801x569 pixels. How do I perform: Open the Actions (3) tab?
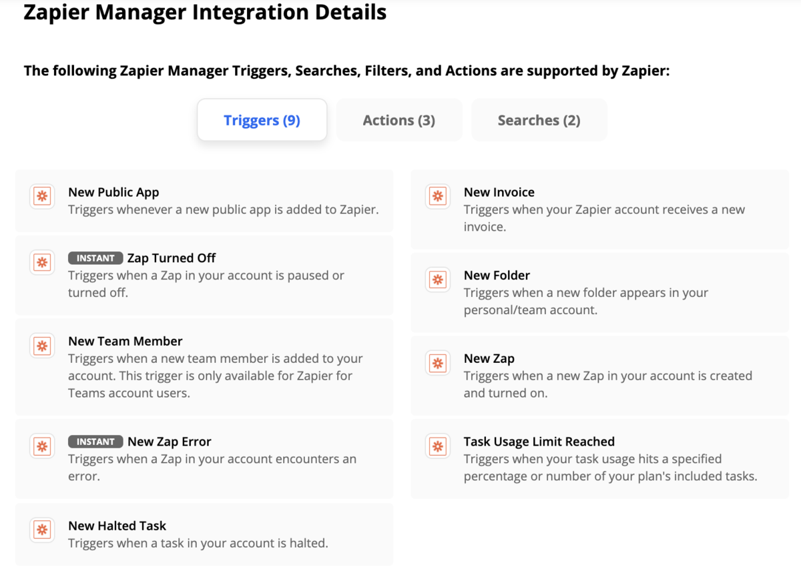pyautogui.click(x=399, y=120)
